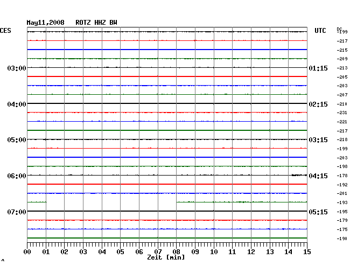Click the DC offset value -190
350x266 pixels.
coord(342,239)
